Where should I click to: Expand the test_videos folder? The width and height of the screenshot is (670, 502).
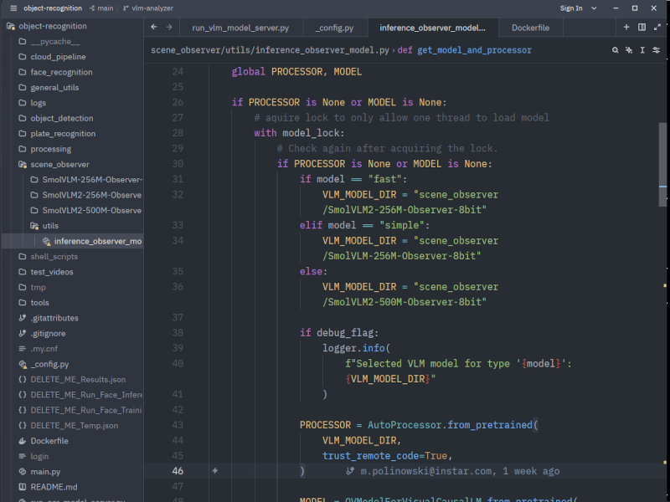pos(72,272)
